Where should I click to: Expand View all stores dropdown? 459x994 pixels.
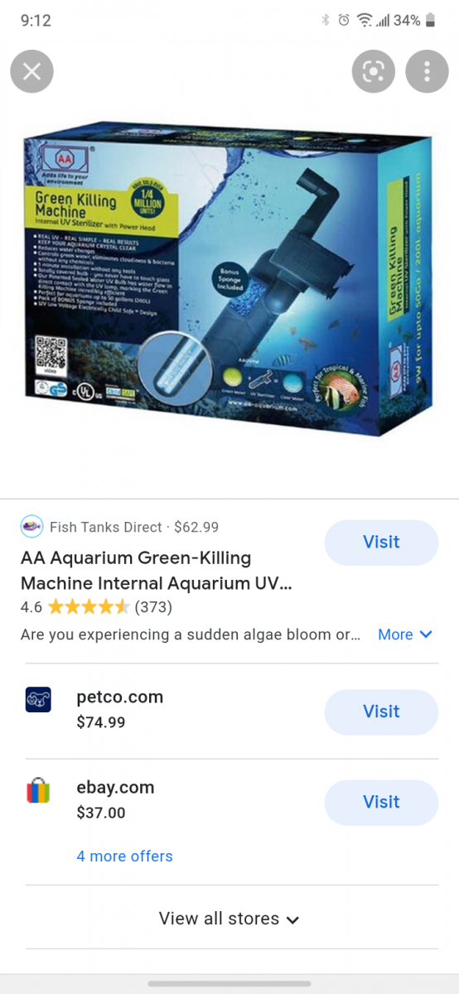point(229,919)
